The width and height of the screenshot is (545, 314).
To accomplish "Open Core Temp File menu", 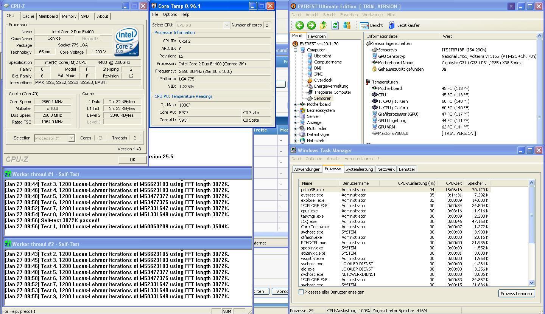I will click(x=155, y=14).
